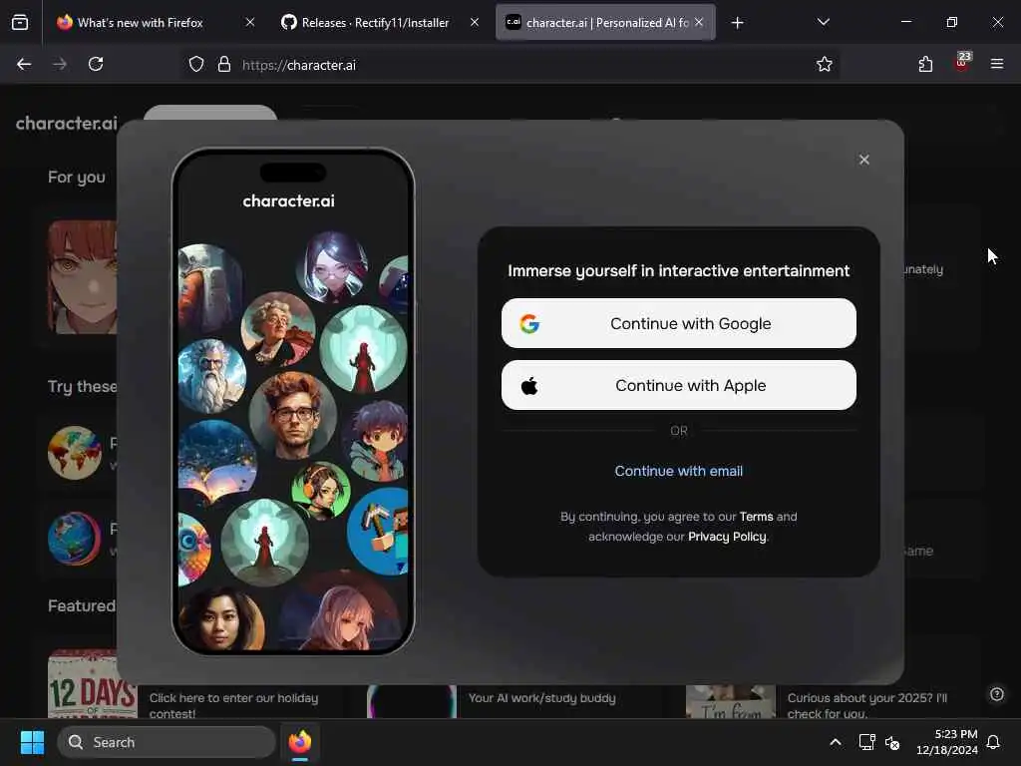Close the What's new with Firefox tab
The width and height of the screenshot is (1021, 766).
250,23
